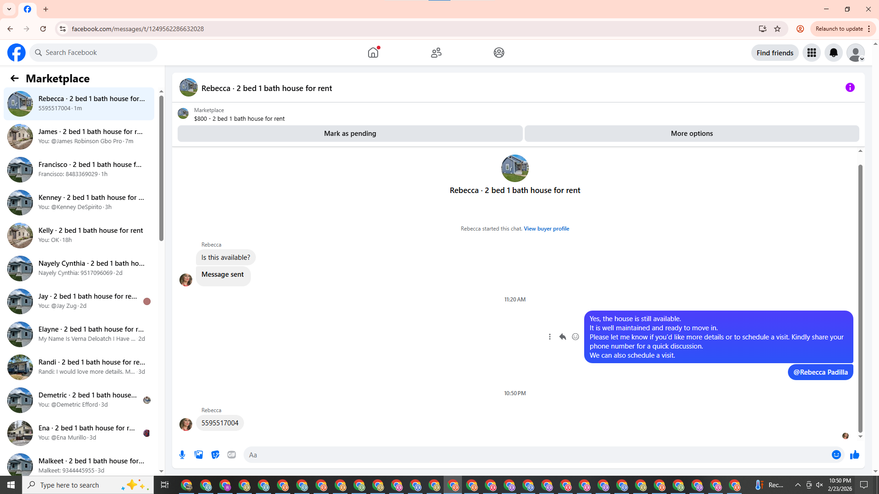Expand the account profile menu
Screen dimensions: 879x494
pyautogui.click(x=855, y=53)
